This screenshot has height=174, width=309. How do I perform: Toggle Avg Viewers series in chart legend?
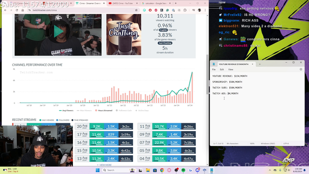point(66,111)
